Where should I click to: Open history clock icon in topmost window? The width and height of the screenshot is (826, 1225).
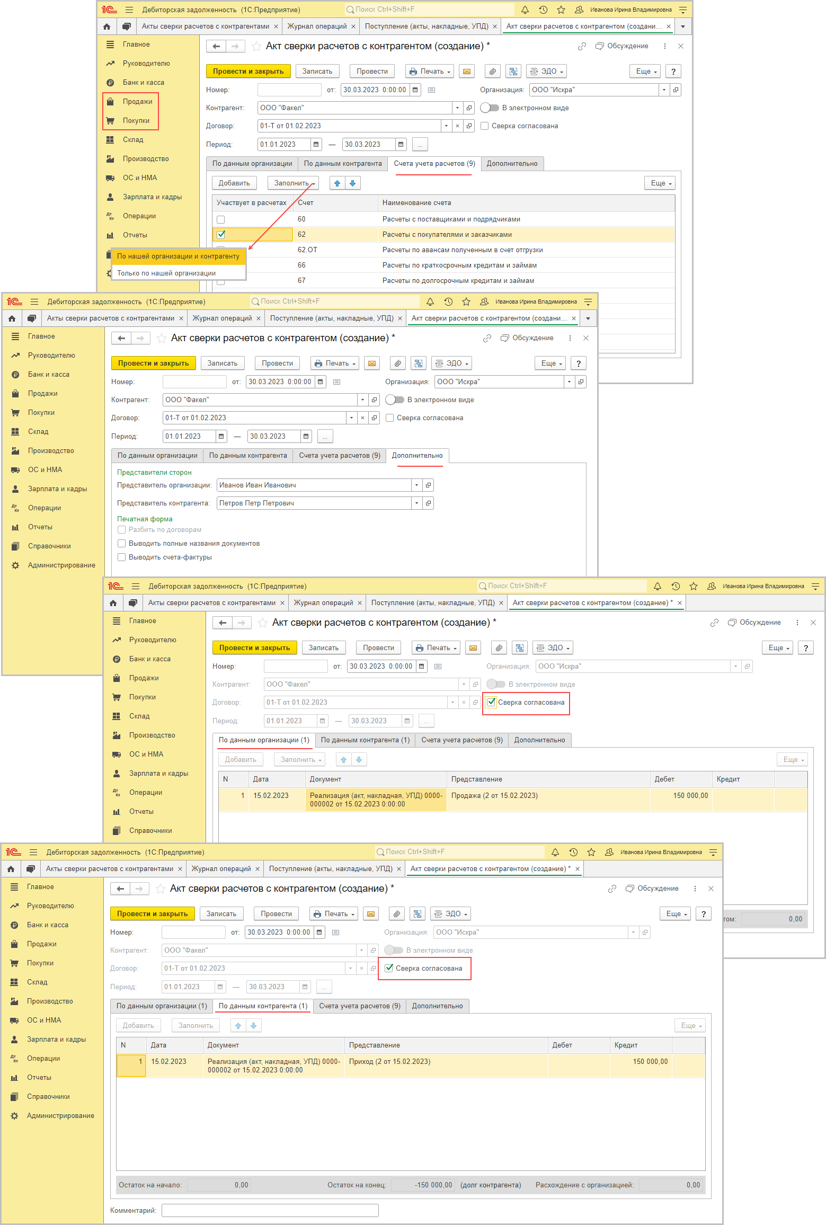click(x=543, y=10)
